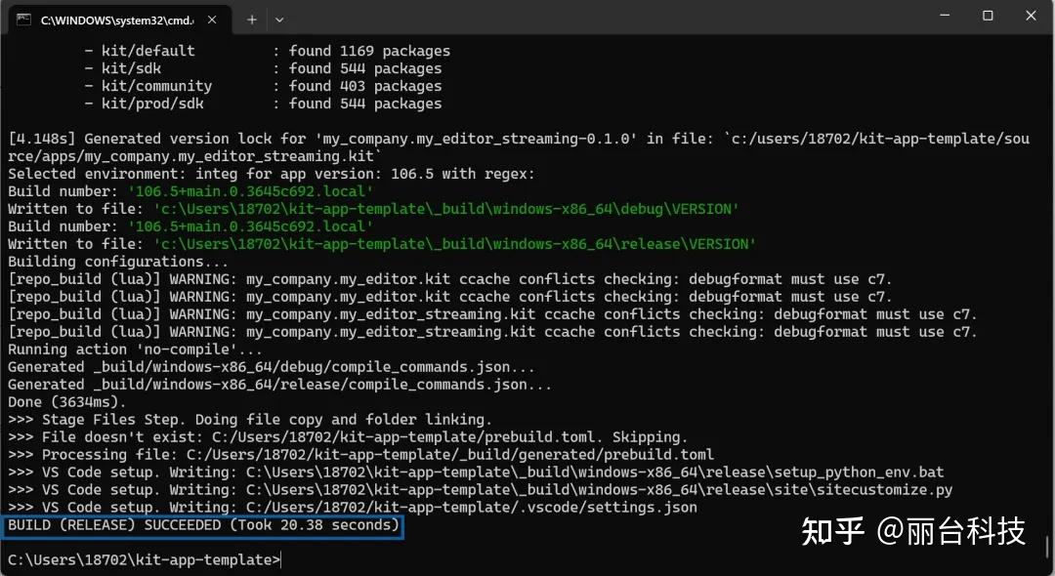Expand the new tab profile dropdown
The height and width of the screenshot is (576, 1055).
click(279, 19)
